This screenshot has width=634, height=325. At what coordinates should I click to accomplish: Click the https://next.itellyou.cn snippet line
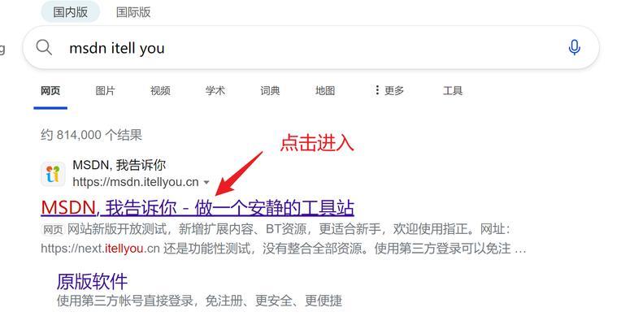283,248
